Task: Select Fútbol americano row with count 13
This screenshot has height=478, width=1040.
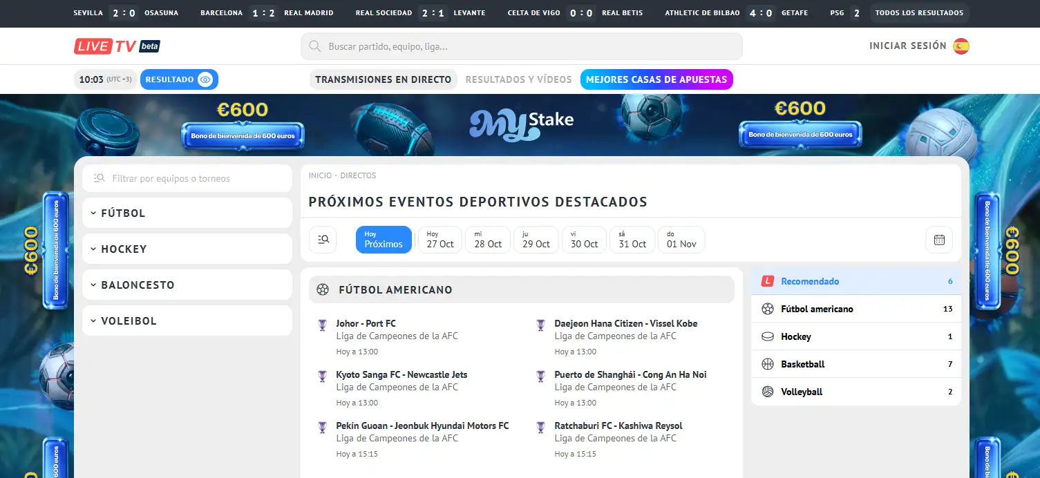Action: point(856,309)
